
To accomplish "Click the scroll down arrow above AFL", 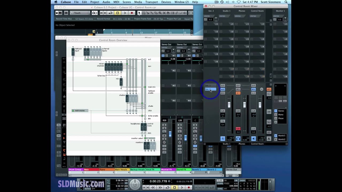I will pyautogui.click(x=271, y=80).
